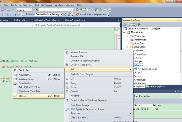Click Delete in the context menu
Image resolution: width=182 pixels, height=122 pixels.
pos(99,91)
